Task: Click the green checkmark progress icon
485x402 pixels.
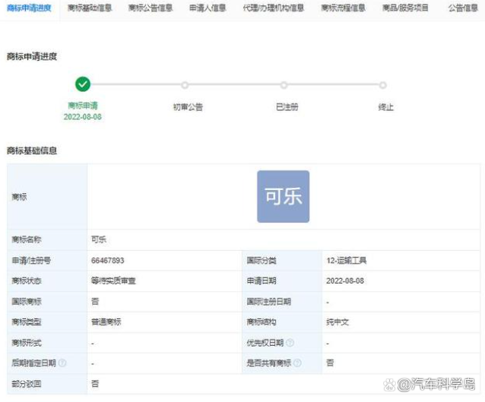Action: tap(83, 84)
